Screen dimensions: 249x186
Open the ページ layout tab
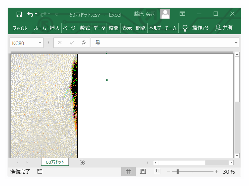[x=69, y=28]
